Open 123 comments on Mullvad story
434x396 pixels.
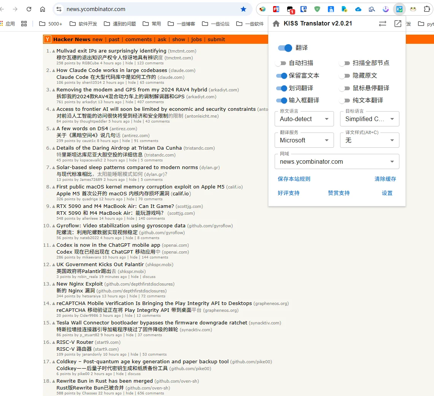click(x=150, y=63)
